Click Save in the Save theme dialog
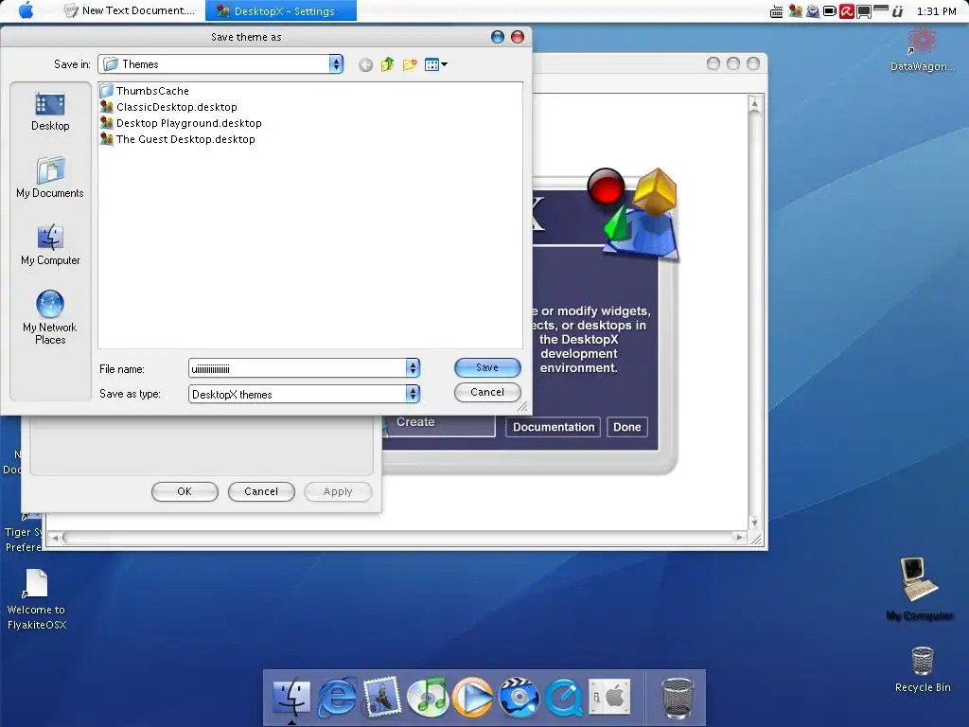The width and height of the screenshot is (969, 727). pos(487,367)
